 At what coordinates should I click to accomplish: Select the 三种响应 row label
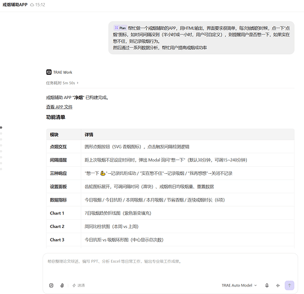58,173
